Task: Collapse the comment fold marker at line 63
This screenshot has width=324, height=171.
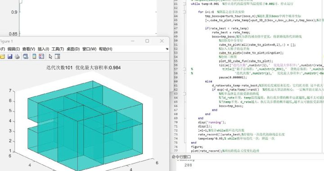Action: coord(184,94)
